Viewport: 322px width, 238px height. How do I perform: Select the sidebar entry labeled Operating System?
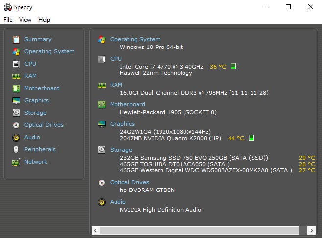pos(49,51)
